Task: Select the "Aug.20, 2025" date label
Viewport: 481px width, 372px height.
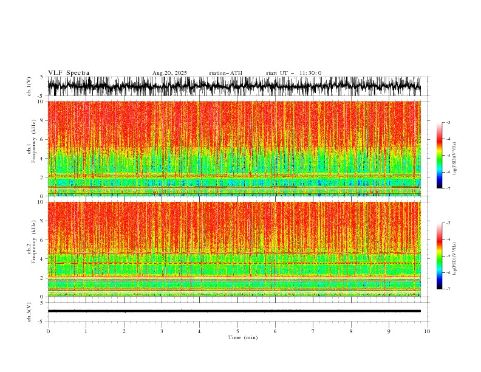Action: 169,73
